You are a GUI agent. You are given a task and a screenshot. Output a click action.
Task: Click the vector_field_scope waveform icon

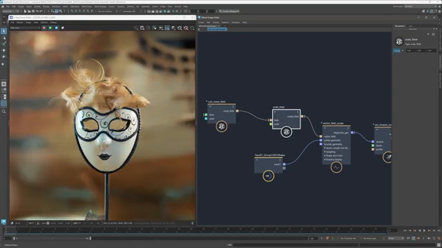click(x=336, y=167)
